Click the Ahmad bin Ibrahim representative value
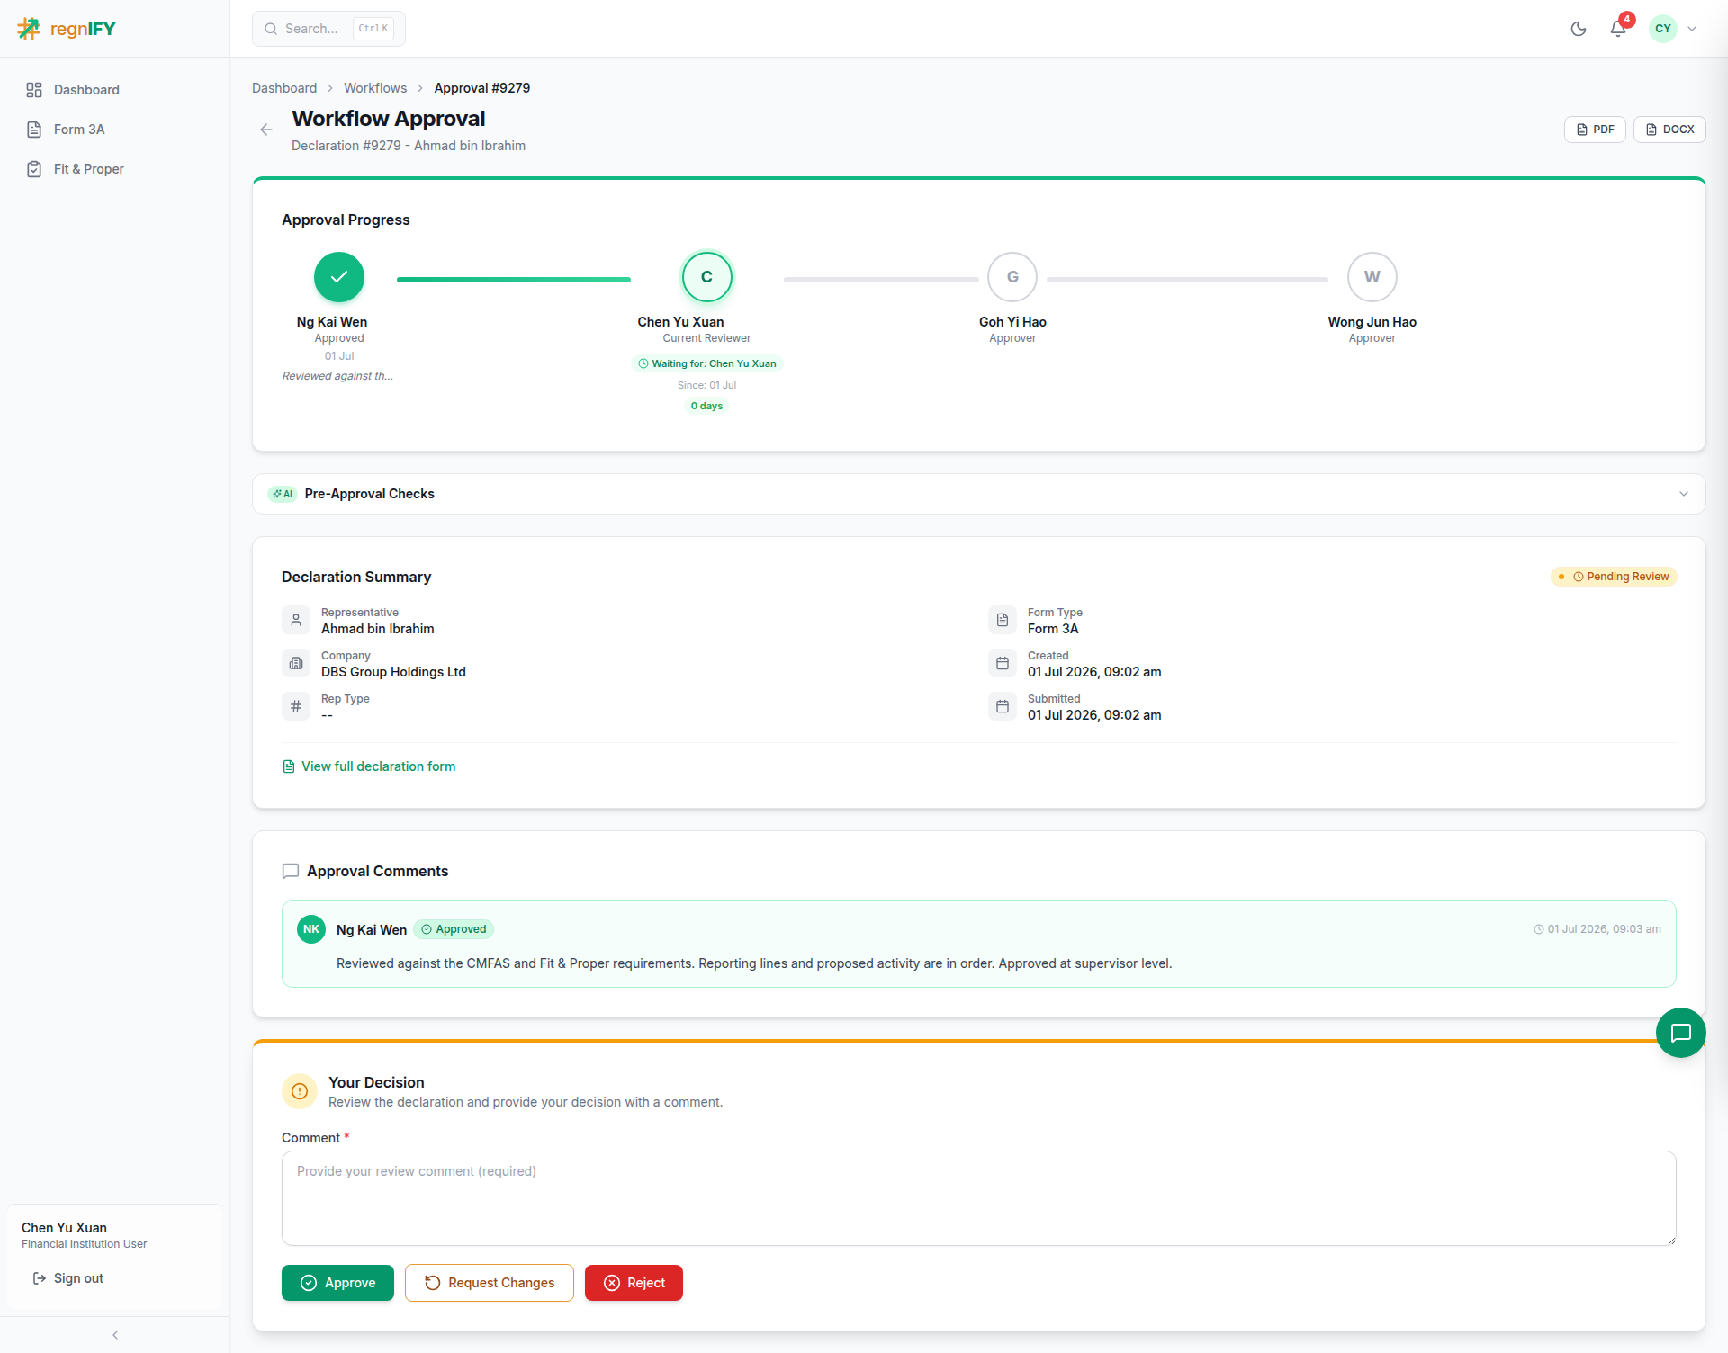This screenshot has width=1728, height=1353. point(378,629)
